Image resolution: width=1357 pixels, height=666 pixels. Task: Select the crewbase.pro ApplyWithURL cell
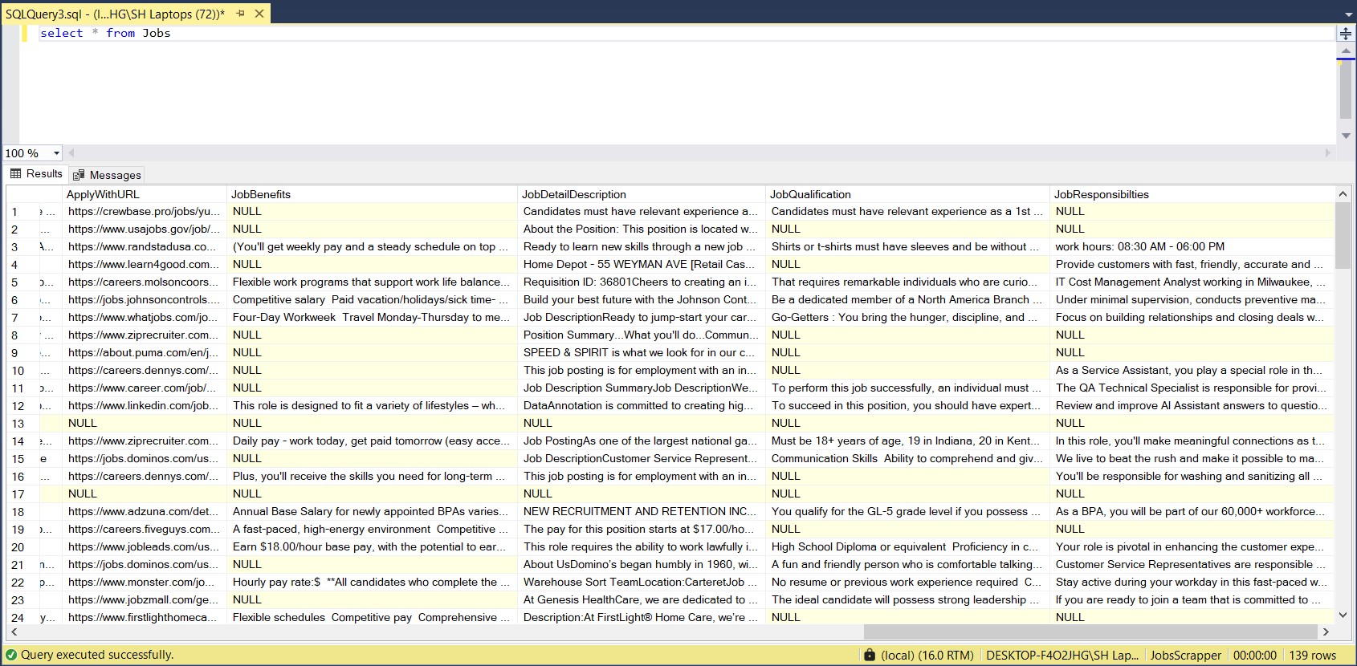[x=143, y=212]
